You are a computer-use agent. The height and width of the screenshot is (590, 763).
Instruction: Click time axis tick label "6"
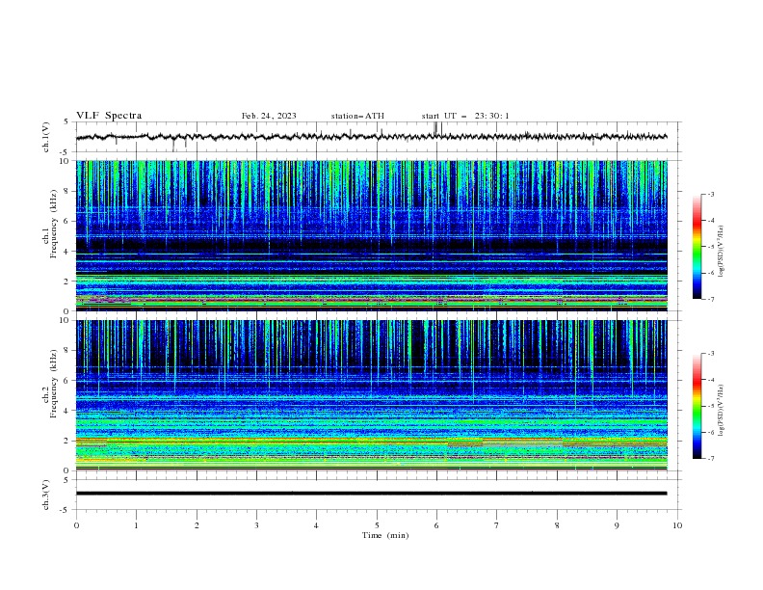point(436,525)
